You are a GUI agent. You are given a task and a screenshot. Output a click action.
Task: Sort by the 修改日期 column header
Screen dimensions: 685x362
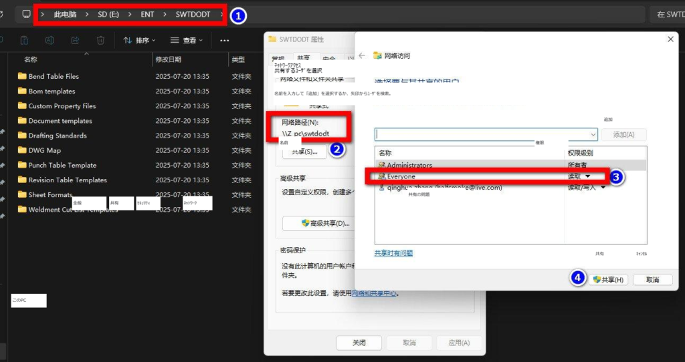[168, 59]
